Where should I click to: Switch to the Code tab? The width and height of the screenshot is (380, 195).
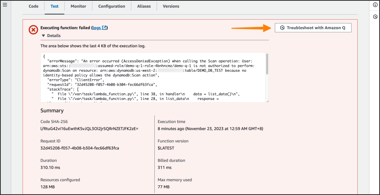point(34,6)
